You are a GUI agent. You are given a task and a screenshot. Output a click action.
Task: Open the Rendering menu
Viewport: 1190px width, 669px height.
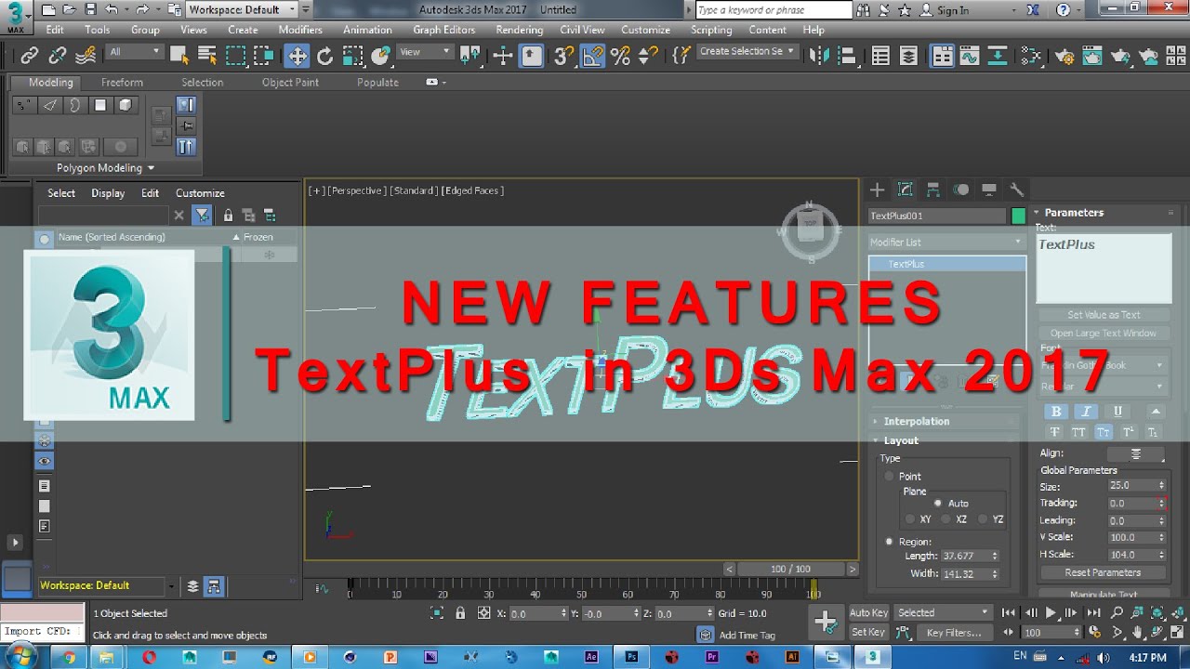[x=519, y=30]
